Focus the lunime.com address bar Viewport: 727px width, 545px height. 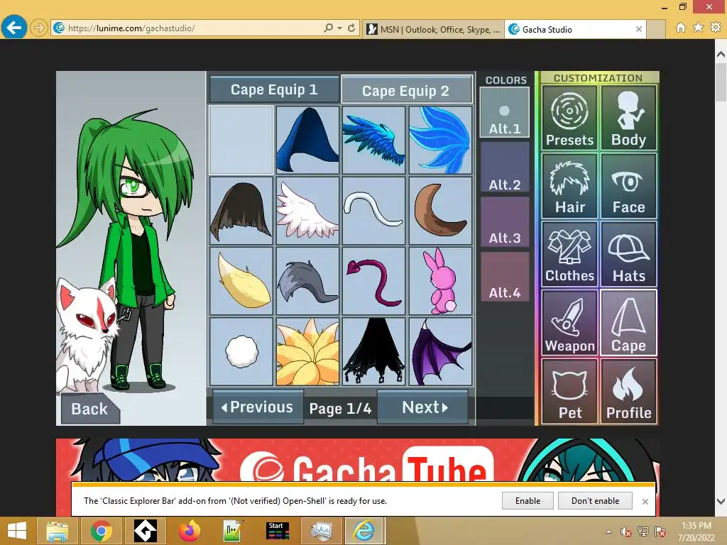[x=185, y=28]
